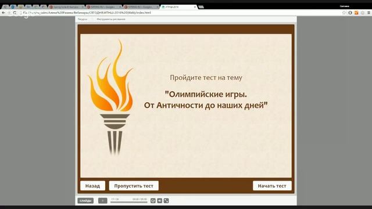Click the text От Античности до наших дней
This screenshot has height=209, width=372.
click(x=206, y=105)
